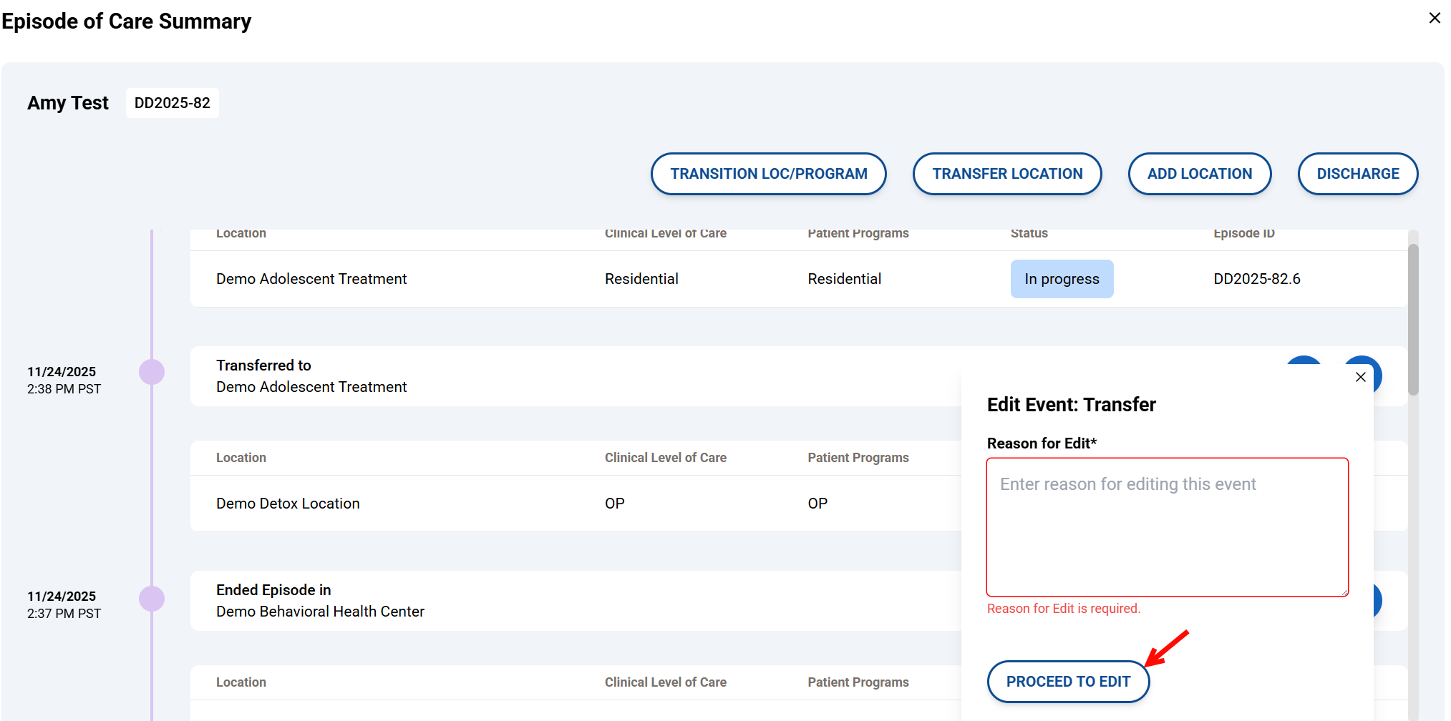Click Proceed to Edit
1451x721 pixels.
click(x=1068, y=682)
